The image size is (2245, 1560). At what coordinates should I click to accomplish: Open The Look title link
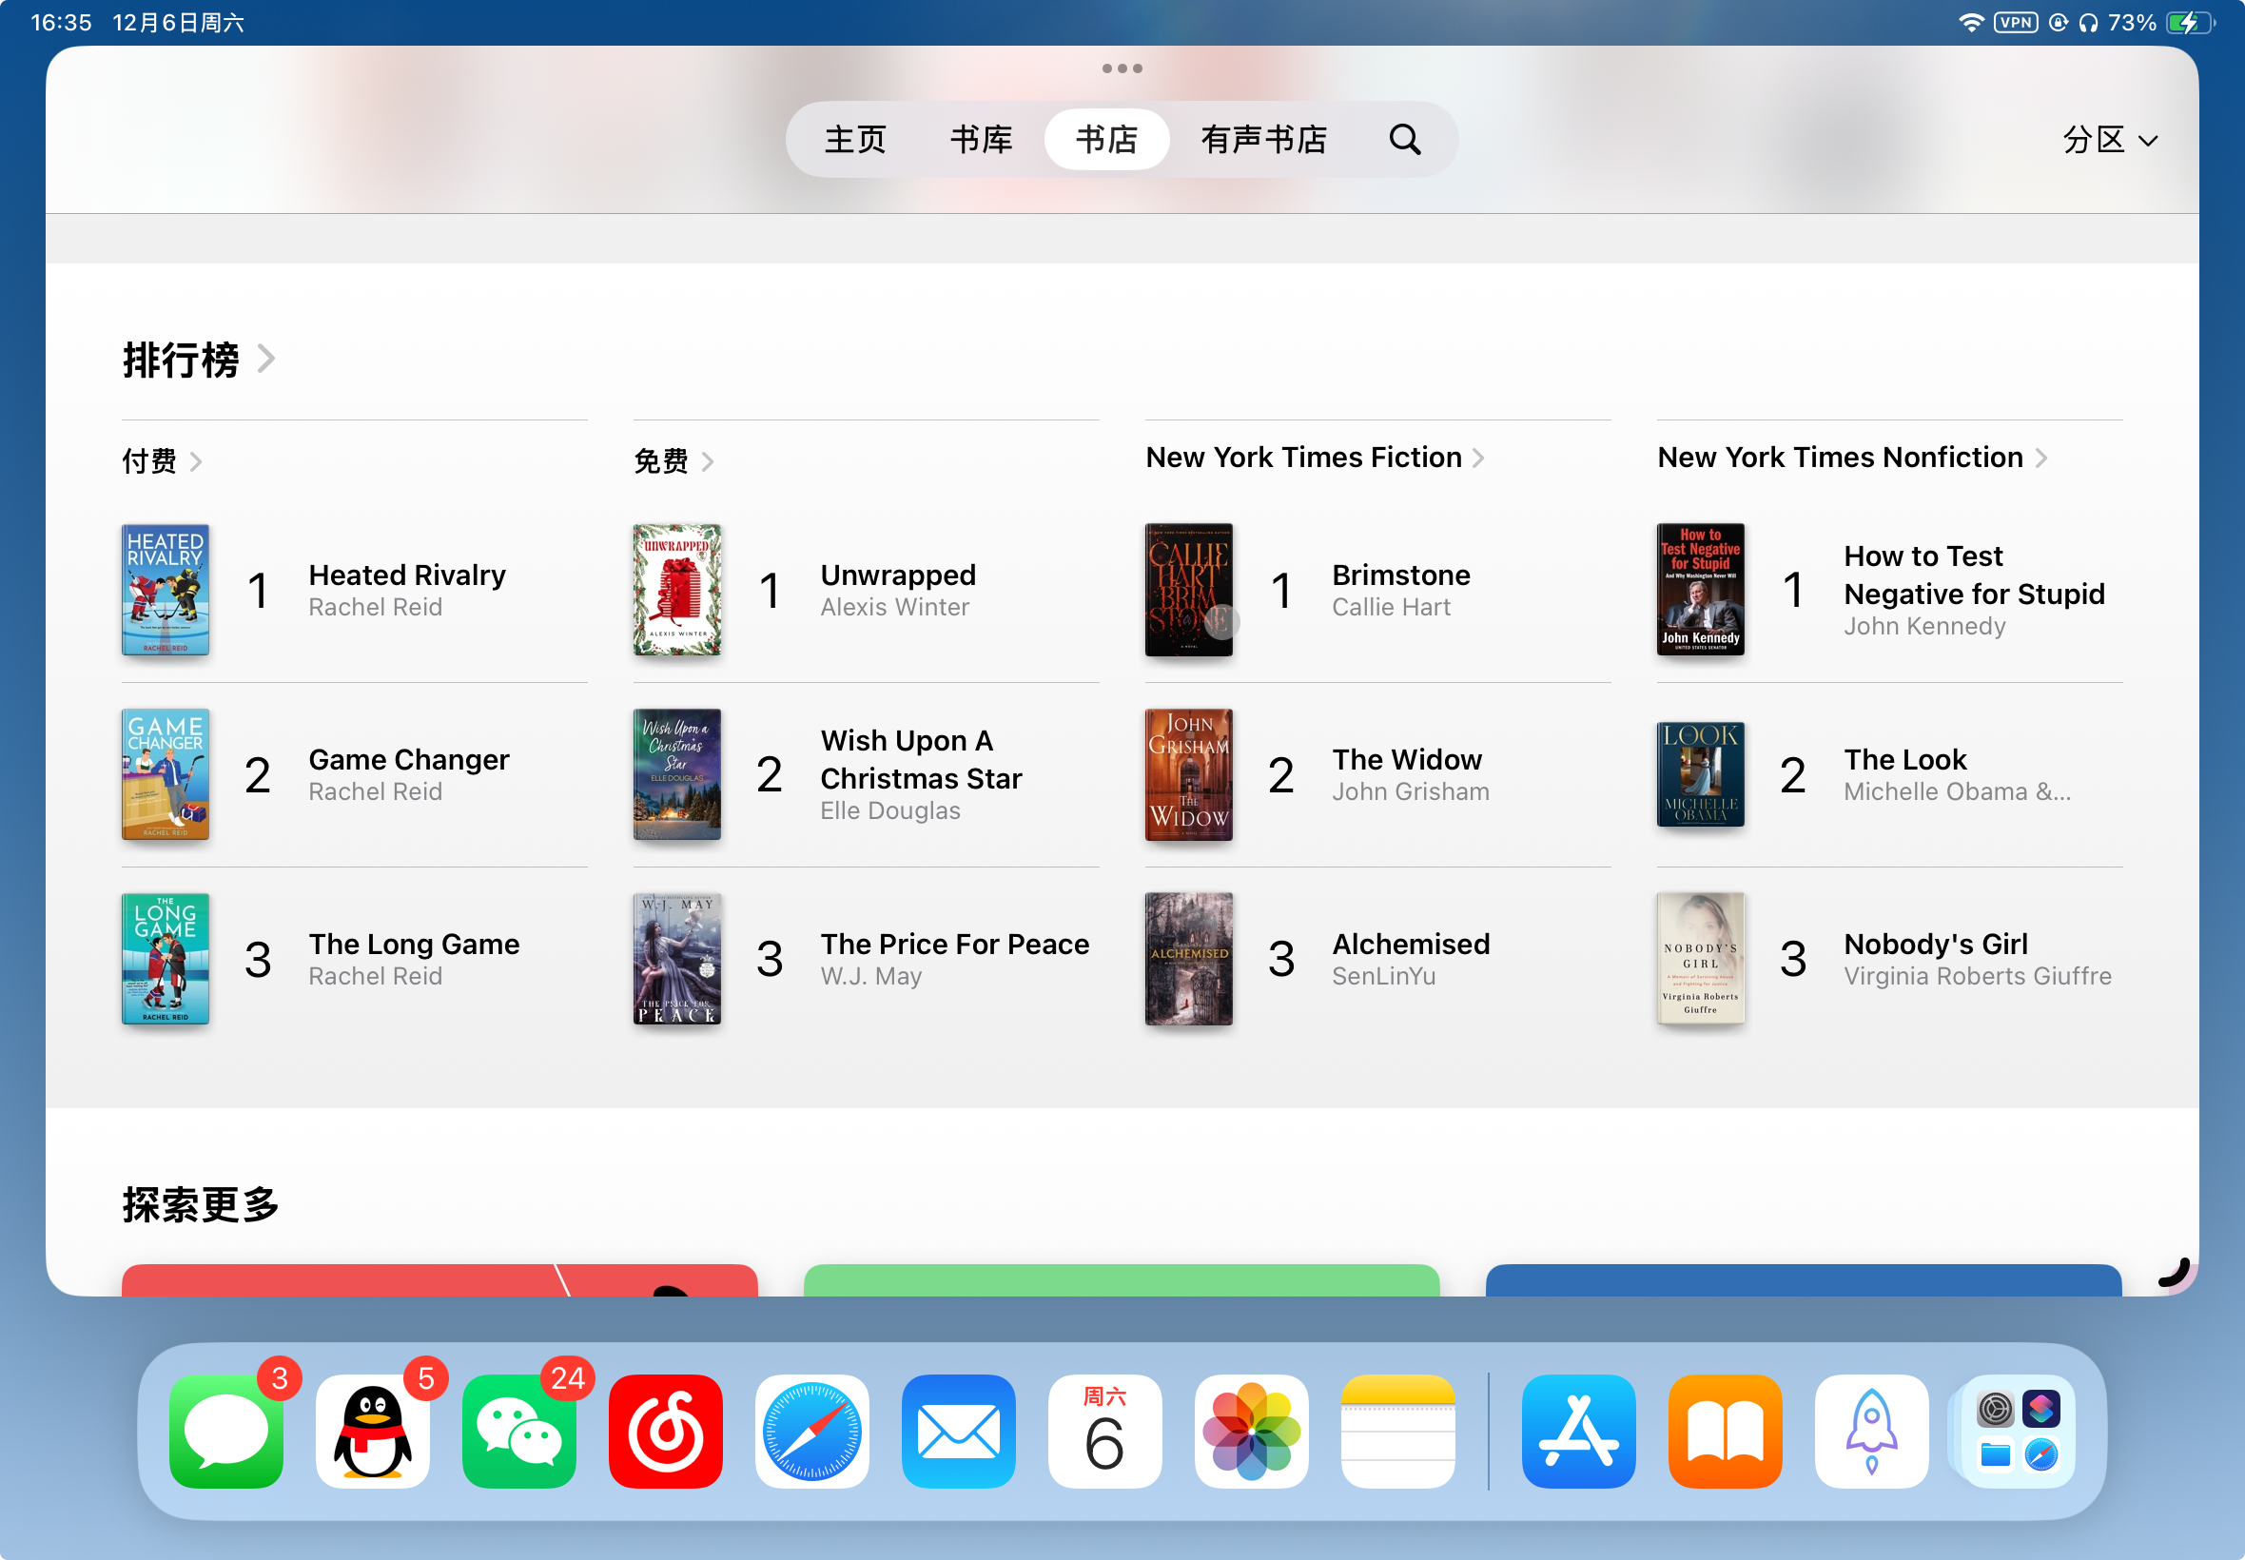pos(1905,759)
